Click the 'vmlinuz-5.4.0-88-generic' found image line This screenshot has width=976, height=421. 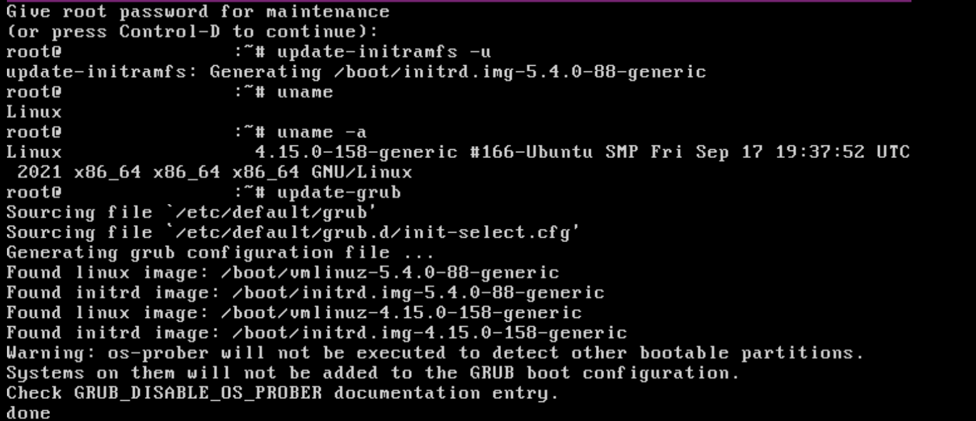pos(283,272)
